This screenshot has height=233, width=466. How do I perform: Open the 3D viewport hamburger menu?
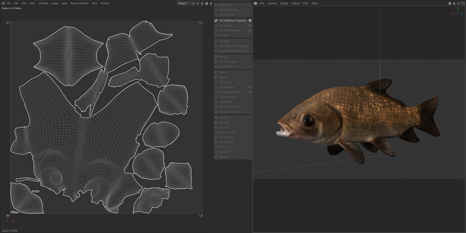[255, 3]
